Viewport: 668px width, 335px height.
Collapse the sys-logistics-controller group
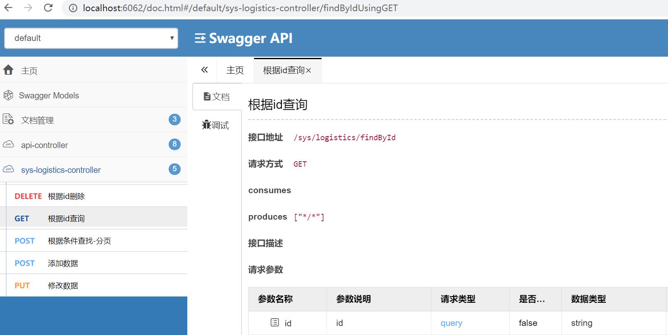coord(94,170)
